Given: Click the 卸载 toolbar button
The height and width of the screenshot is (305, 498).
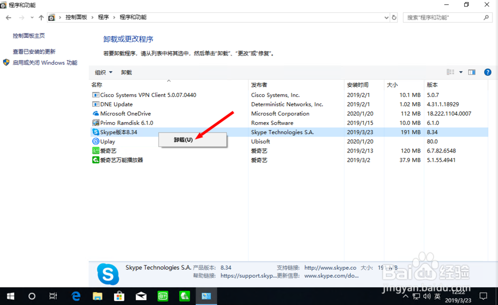Looking at the screenshot, I should tap(126, 73).
